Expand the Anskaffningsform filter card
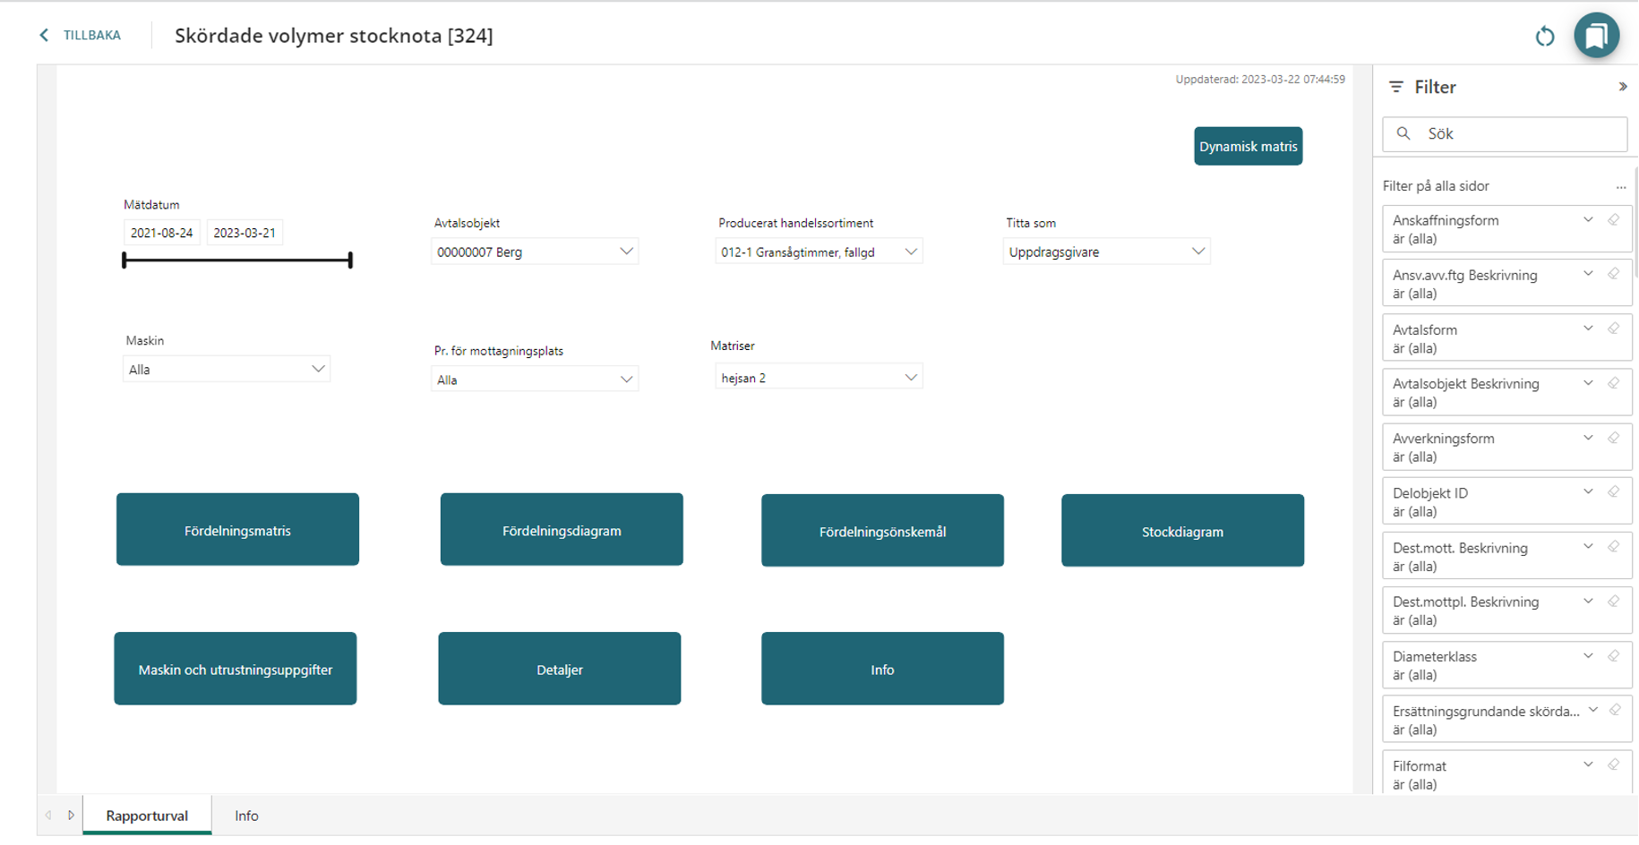Screen dimensions: 1639x845 1588,220
